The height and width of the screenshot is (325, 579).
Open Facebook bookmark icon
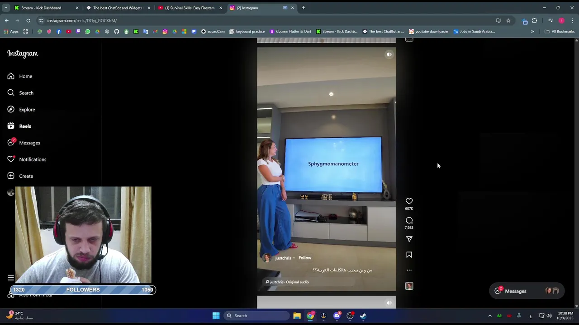[59, 32]
